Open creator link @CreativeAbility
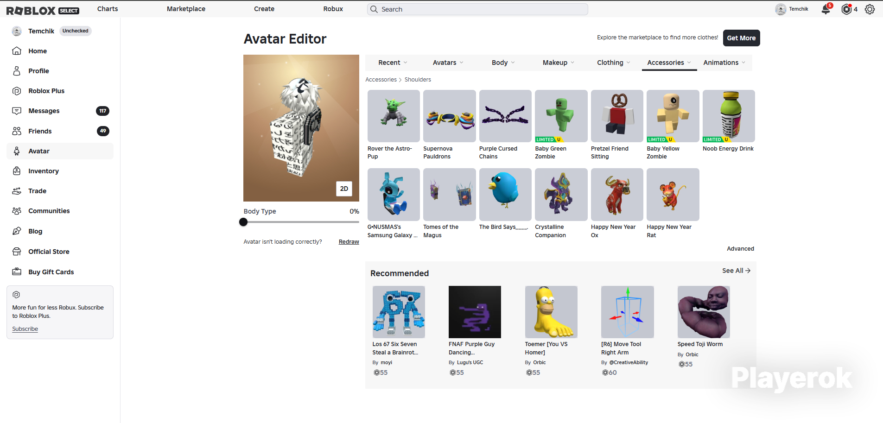The width and height of the screenshot is (883, 423). tap(629, 362)
